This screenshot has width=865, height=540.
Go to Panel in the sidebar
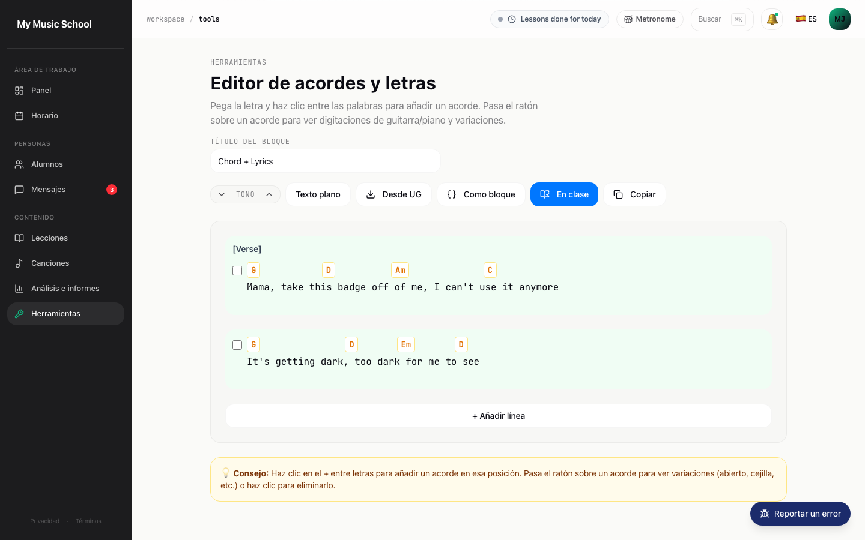tap(65, 91)
